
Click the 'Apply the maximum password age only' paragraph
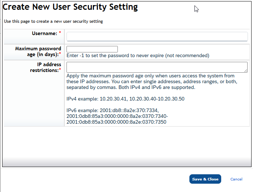click(150, 76)
